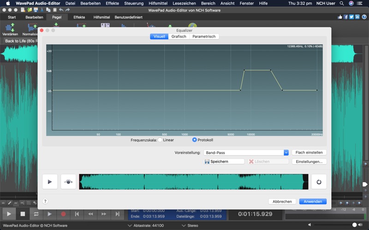
Task: Click the LinkedIn share icon
Action: 357,17
